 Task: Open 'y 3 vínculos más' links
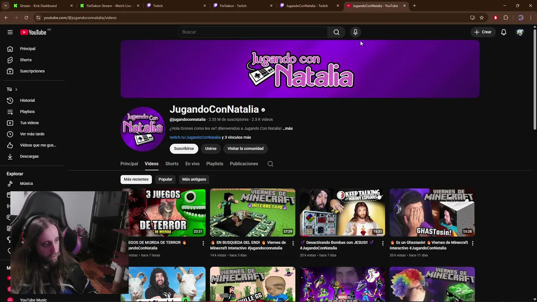pos(236,137)
